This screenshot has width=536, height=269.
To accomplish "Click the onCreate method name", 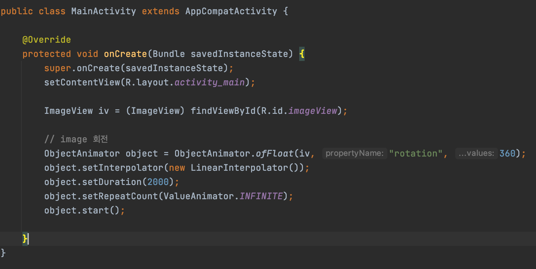I will [125, 54].
